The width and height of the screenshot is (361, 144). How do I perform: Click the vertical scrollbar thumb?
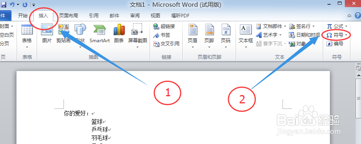(359, 98)
